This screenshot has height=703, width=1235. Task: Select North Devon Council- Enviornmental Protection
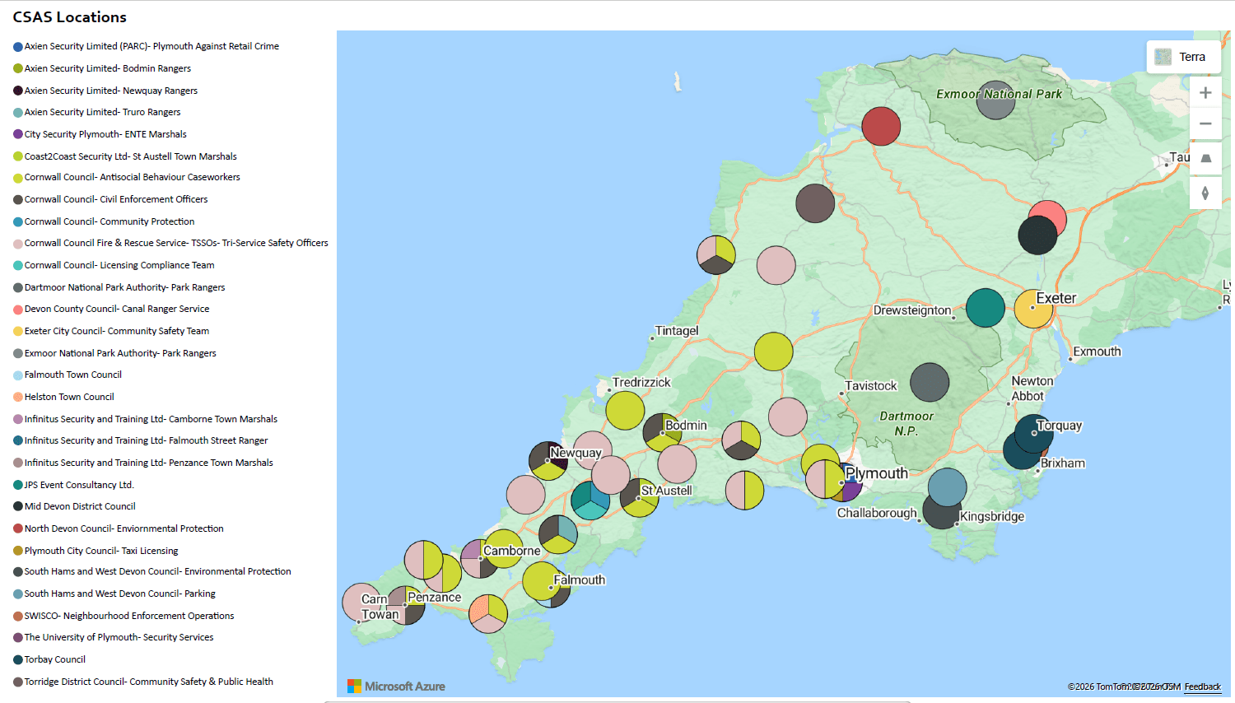(x=123, y=528)
